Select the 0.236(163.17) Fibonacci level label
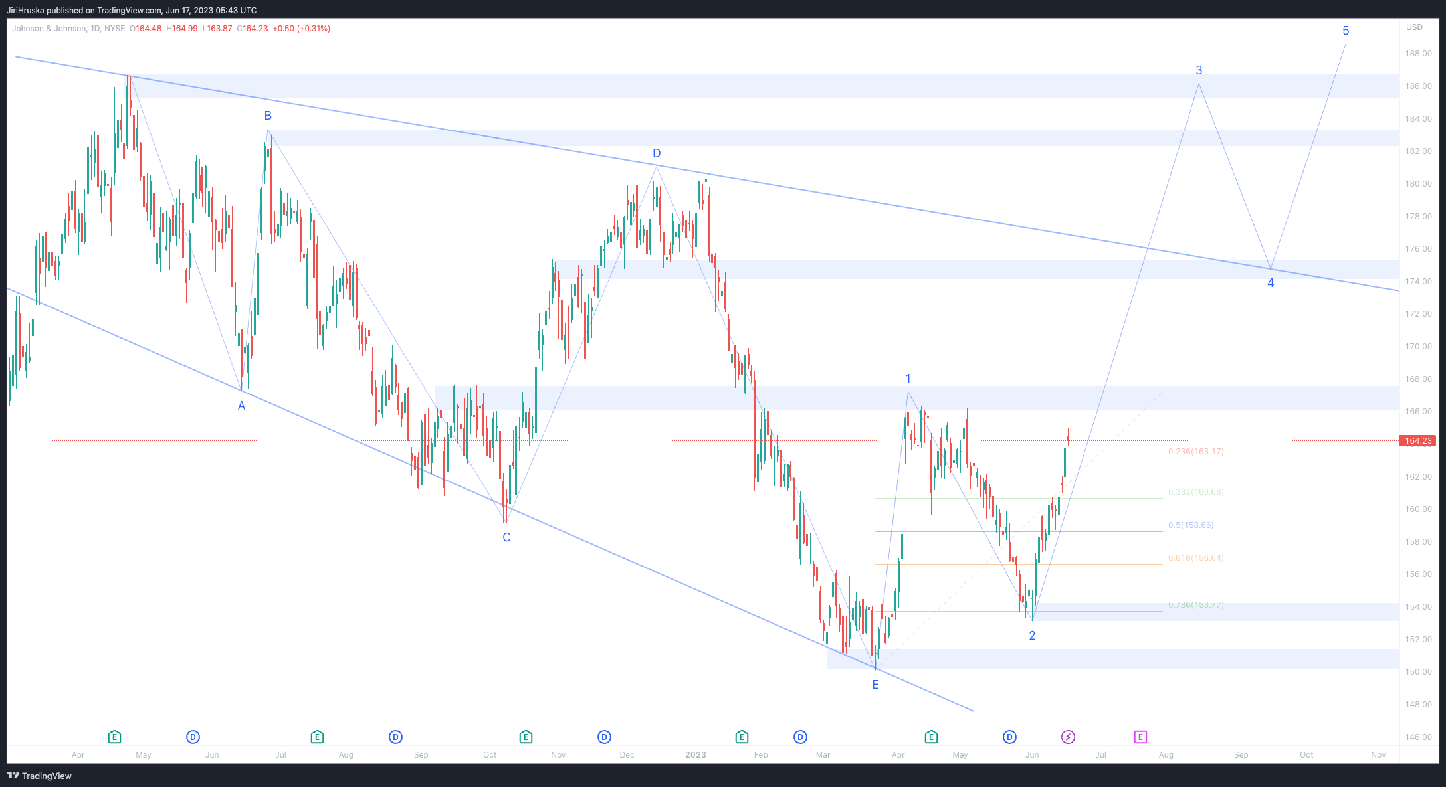This screenshot has height=787, width=1446. tap(1195, 452)
